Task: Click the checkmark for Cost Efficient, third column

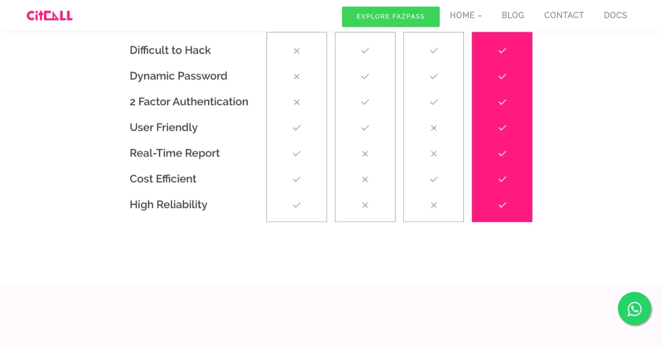Action: 434,179
